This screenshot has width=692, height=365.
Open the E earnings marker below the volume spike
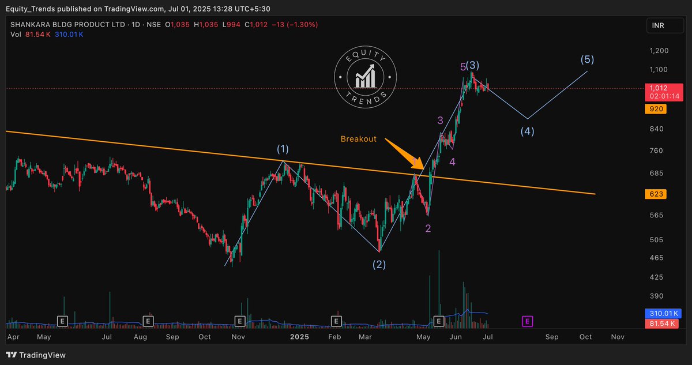point(439,320)
